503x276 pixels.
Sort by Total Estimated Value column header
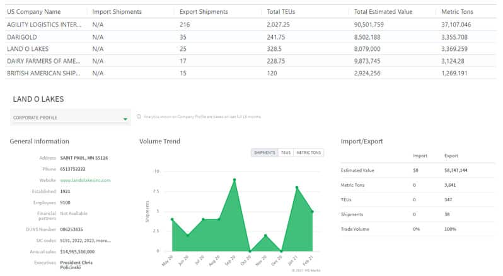[x=383, y=12]
